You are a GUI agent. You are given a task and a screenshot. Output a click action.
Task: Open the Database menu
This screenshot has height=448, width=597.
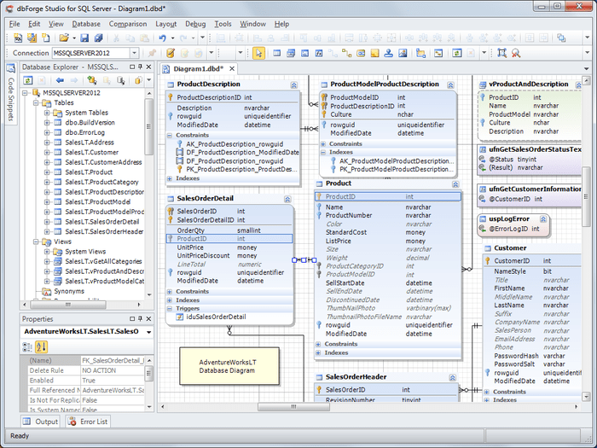pyautogui.click(x=85, y=24)
